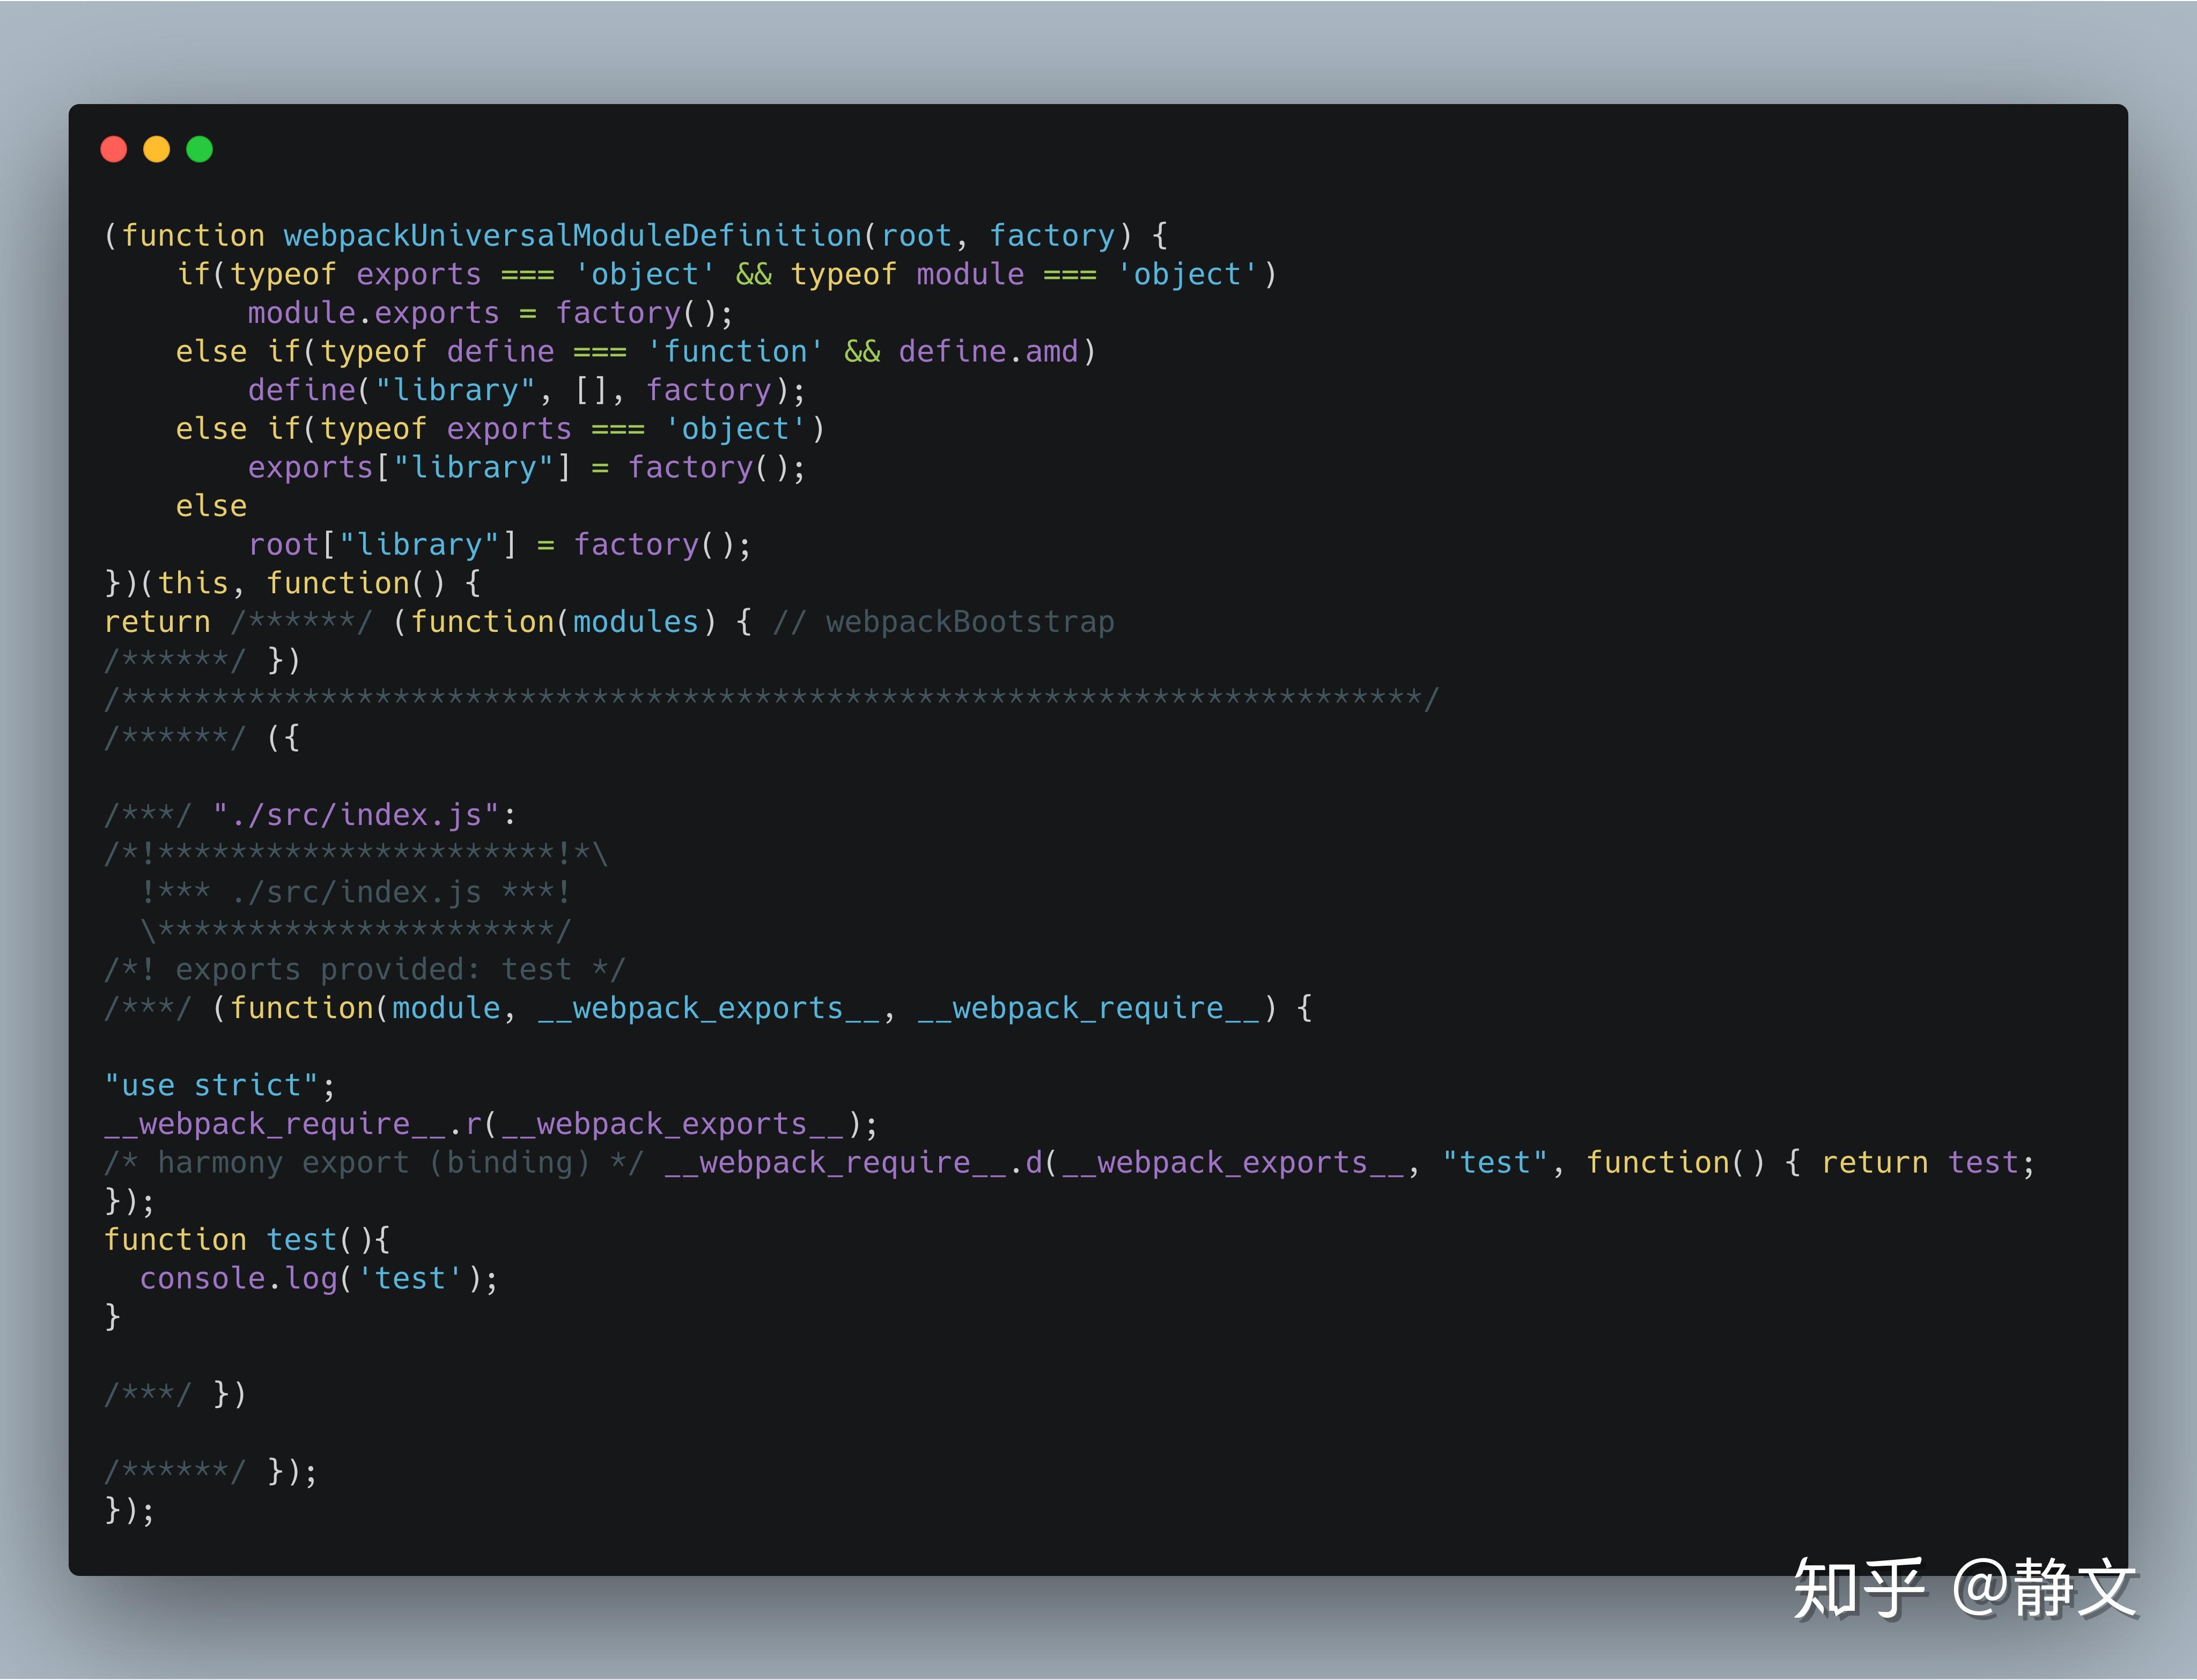2197x1680 pixels.
Task: Click the '})(this, function() {' line
Action: [x=292, y=584]
